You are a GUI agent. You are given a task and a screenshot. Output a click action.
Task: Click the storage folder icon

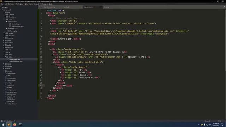click(6, 66)
